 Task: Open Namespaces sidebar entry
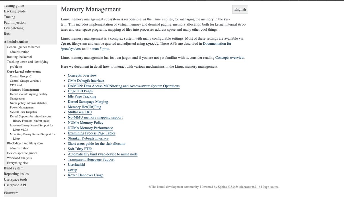coord(18,99)
